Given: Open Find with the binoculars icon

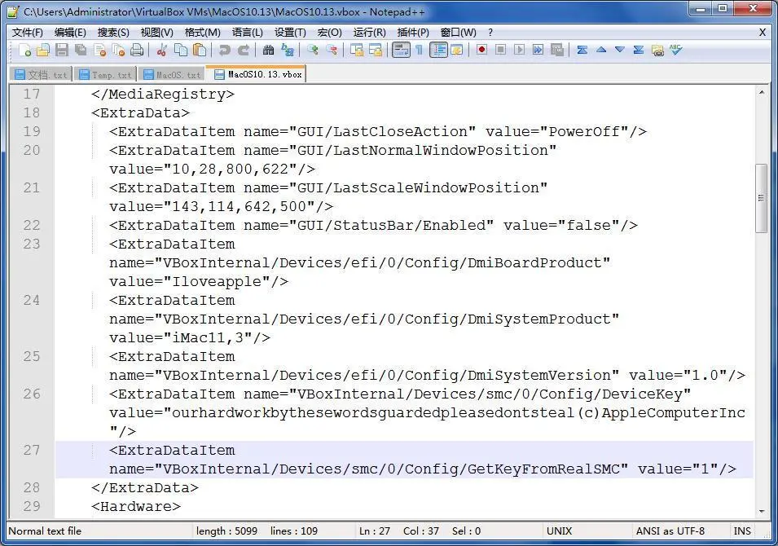Looking at the screenshot, I should (x=268, y=51).
